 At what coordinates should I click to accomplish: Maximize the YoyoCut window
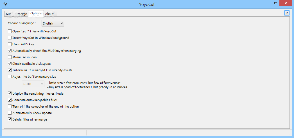coord(276,3)
